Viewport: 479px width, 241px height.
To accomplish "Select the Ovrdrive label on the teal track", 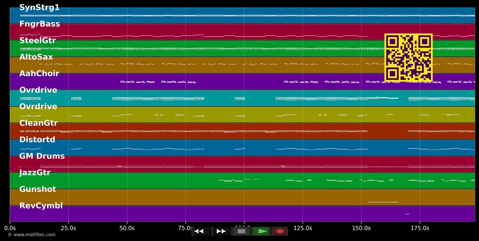I will (38, 90).
